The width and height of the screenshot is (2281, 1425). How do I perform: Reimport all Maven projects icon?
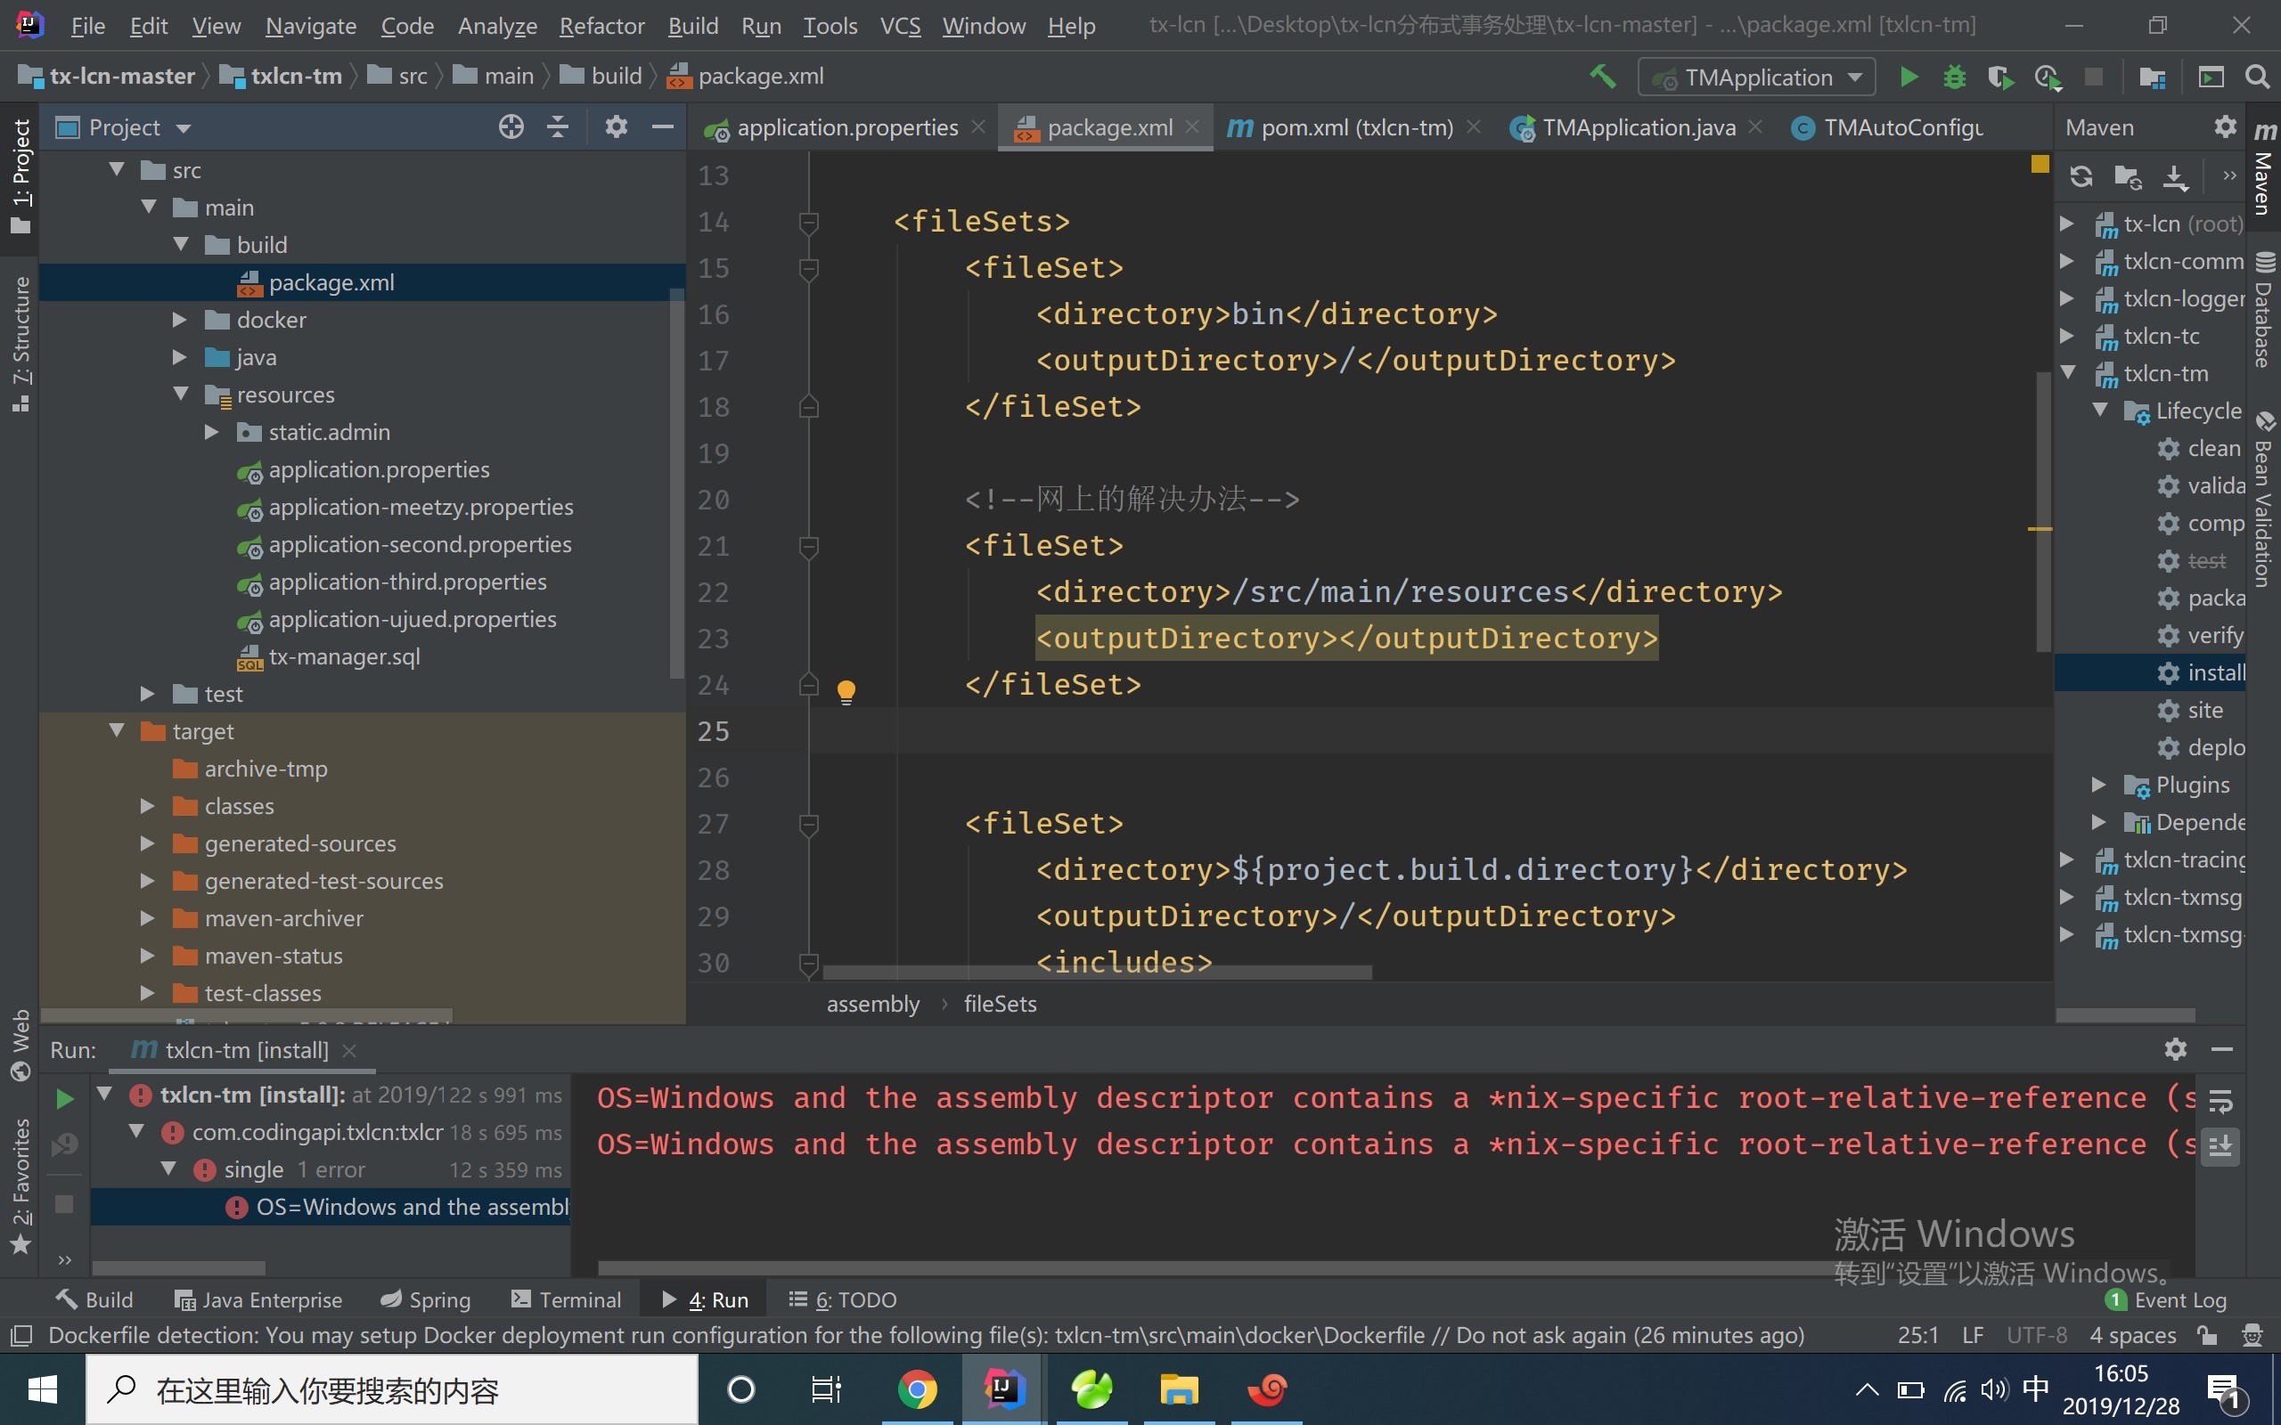pos(2081,176)
